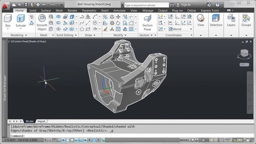256x144 pixels.
Task: Open the Surface ribbon tab
Action: pos(46,10)
